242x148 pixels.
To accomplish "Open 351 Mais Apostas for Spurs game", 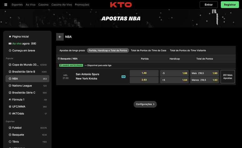I will pos(228,76).
